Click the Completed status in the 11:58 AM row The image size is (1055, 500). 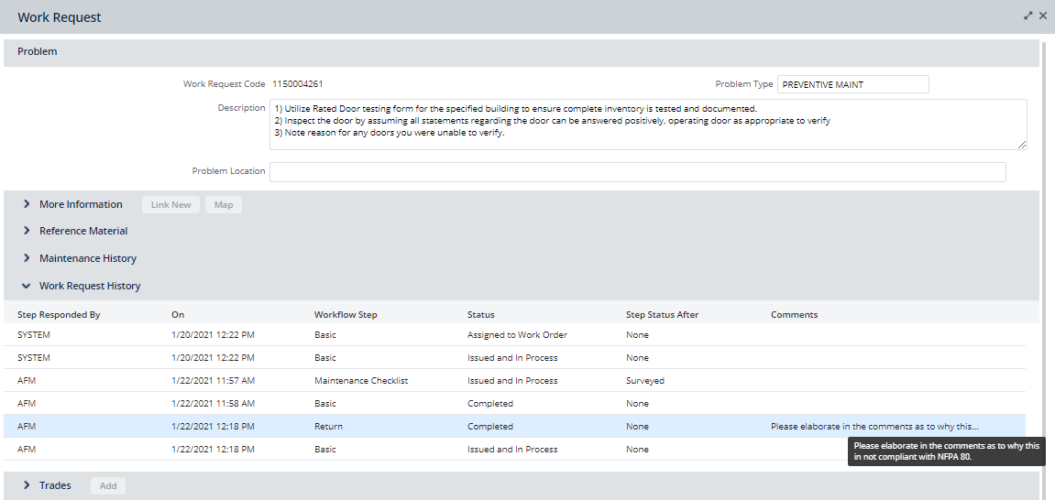click(489, 403)
